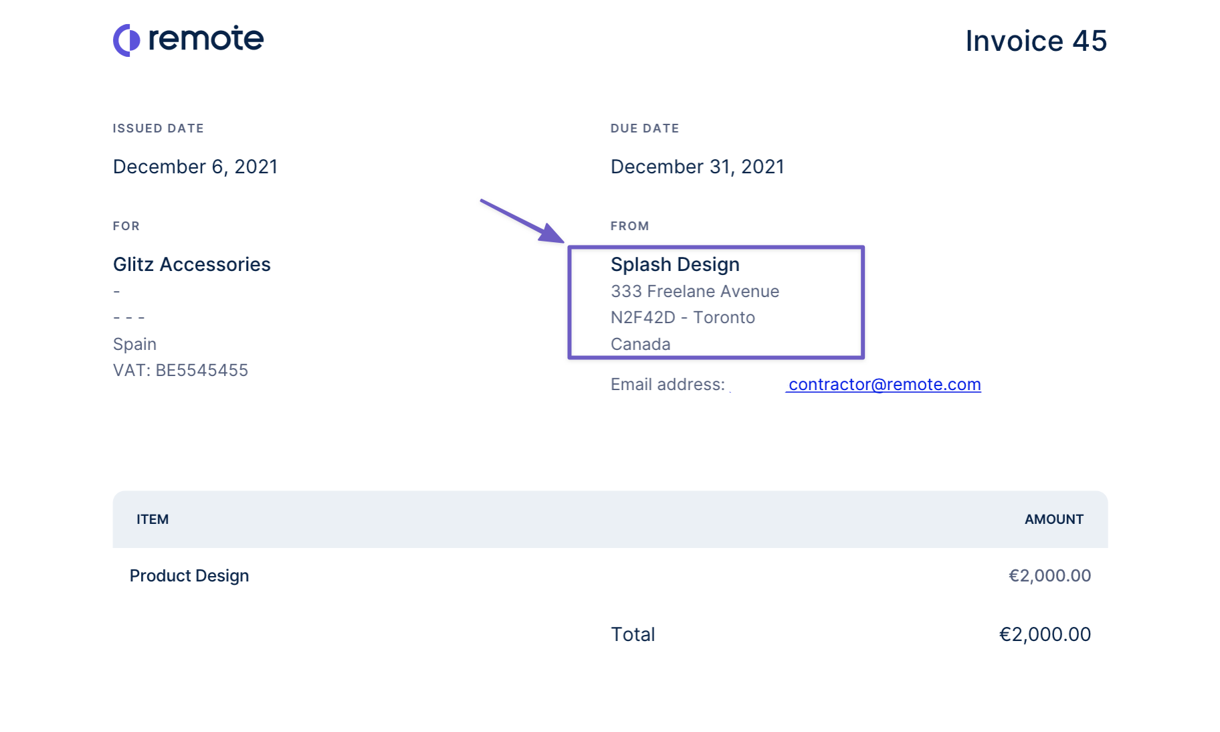The height and width of the screenshot is (732, 1220).
Task: Click the remote wordmark text
Action: 206,39
